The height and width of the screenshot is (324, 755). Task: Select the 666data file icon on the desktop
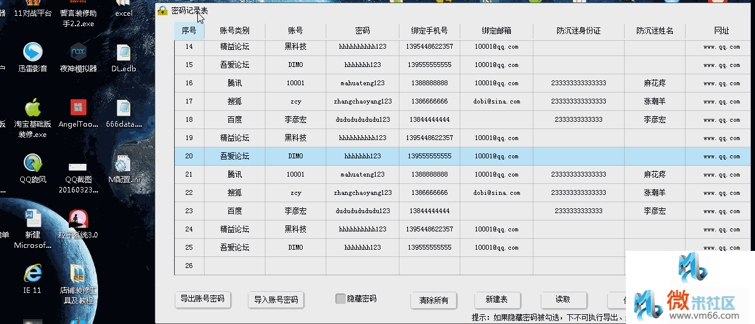[124, 114]
